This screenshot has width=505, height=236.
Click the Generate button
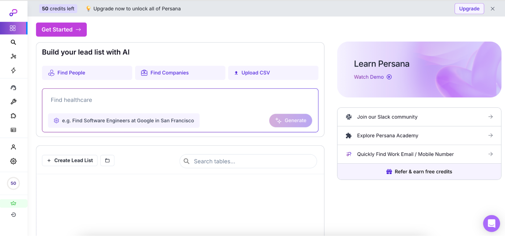(291, 121)
